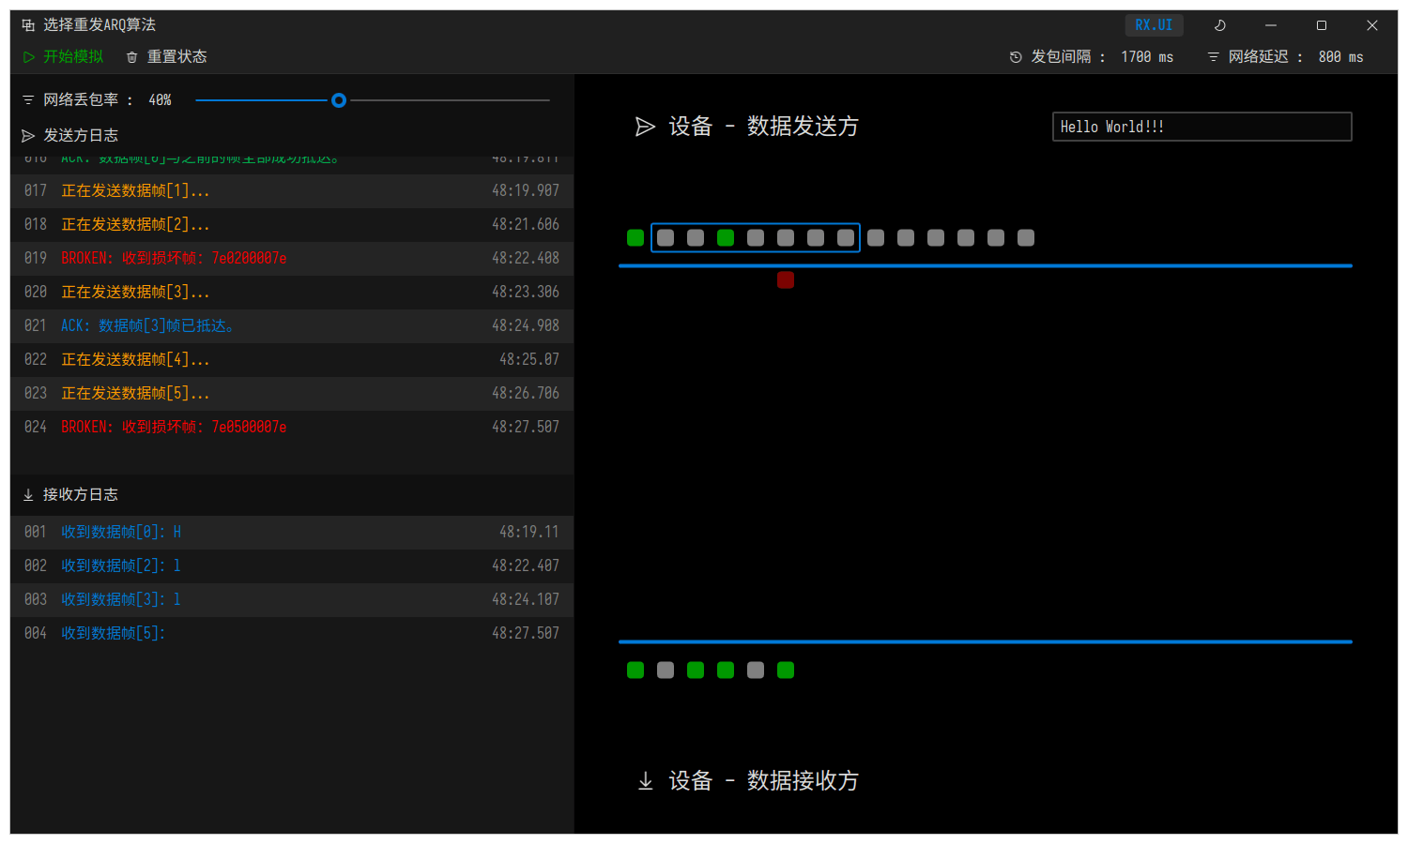1408x844 pixels.
Task: Click the first green receiver frame square
Action: (635, 671)
